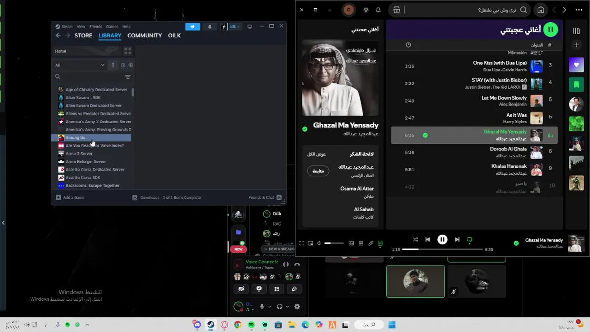Open Discord user settings gear
590x332 pixels.
tap(297, 306)
